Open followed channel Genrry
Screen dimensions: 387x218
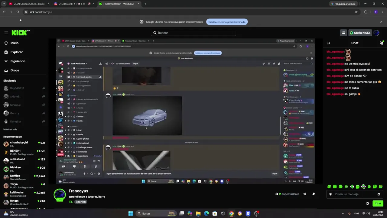[x=24, y=113]
